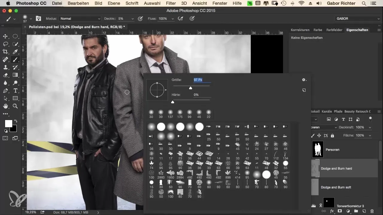The height and width of the screenshot is (215, 383).
Task: Select the History Brush tool
Action: pyautogui.click(x=16, y=67)
